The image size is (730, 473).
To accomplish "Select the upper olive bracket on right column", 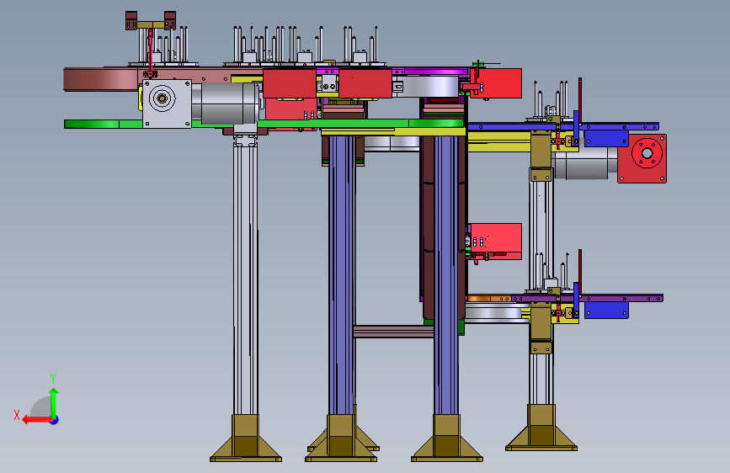I will pyautogui.click(x=541, y=156).
